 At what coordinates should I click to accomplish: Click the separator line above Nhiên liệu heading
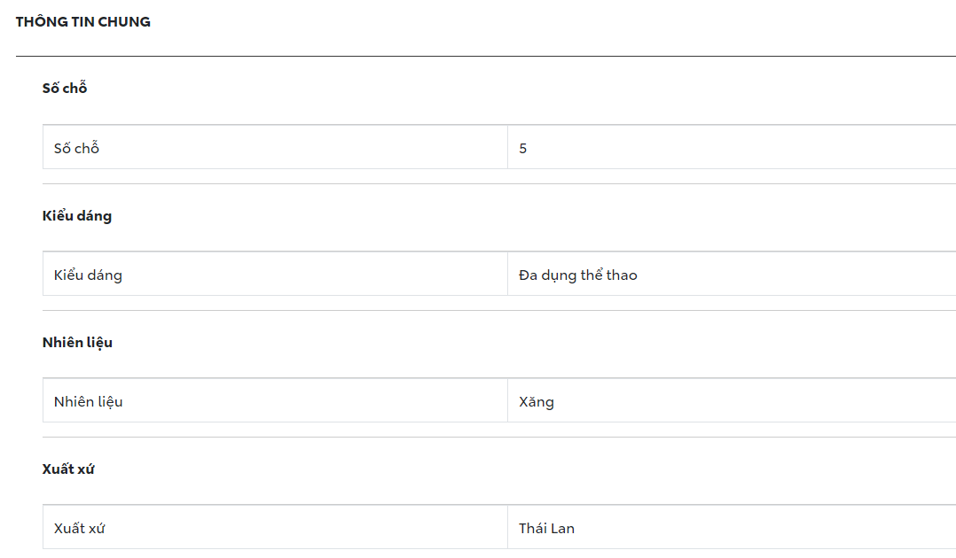point(497,311)
